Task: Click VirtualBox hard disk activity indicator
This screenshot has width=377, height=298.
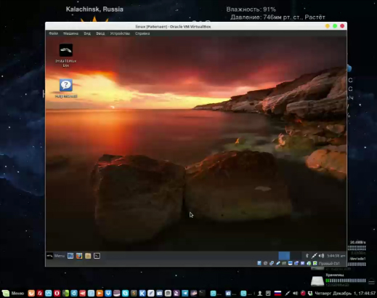Action: [x=259, y=263]
